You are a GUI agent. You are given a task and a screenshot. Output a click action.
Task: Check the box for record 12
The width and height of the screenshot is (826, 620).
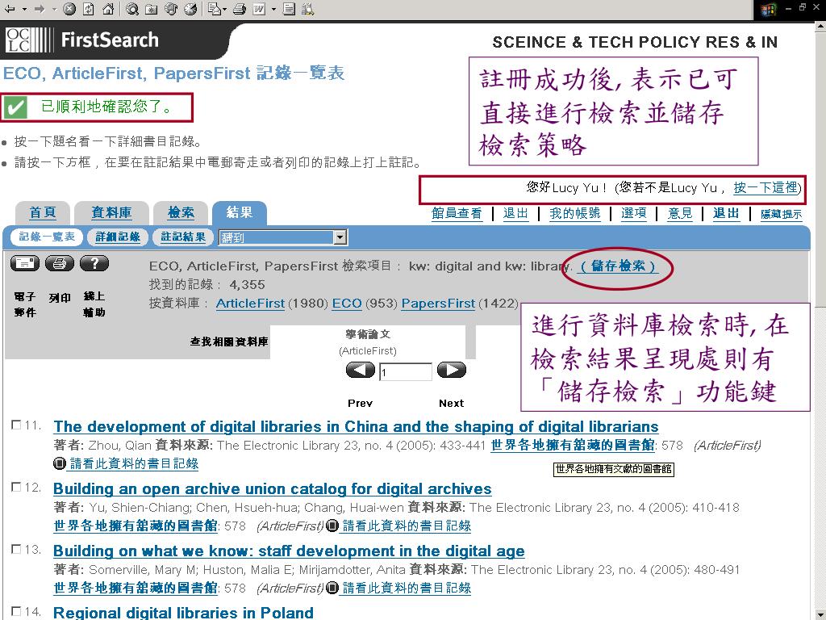16,487
